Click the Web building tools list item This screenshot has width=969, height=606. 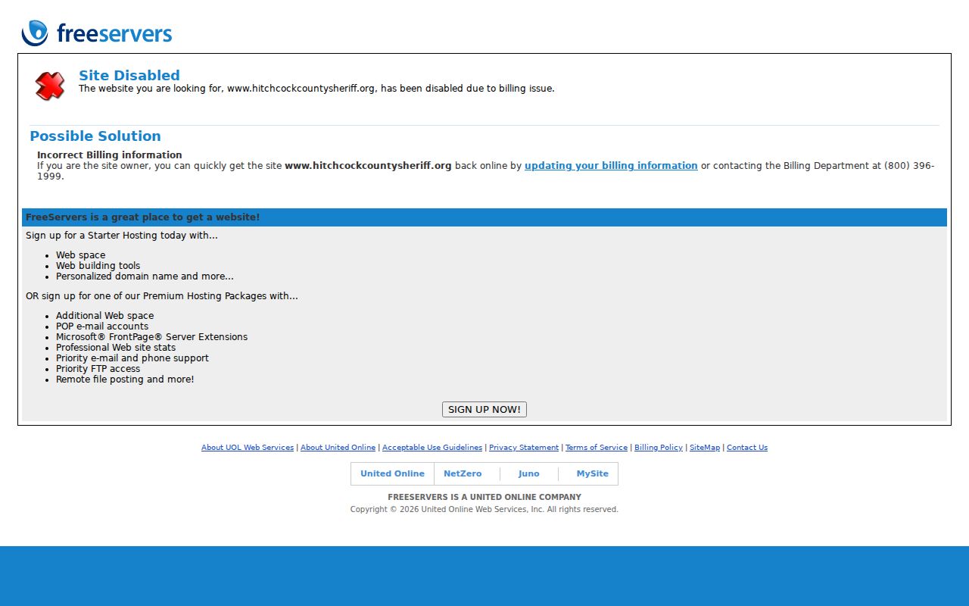pyautogui.click(x=98, y=266)
